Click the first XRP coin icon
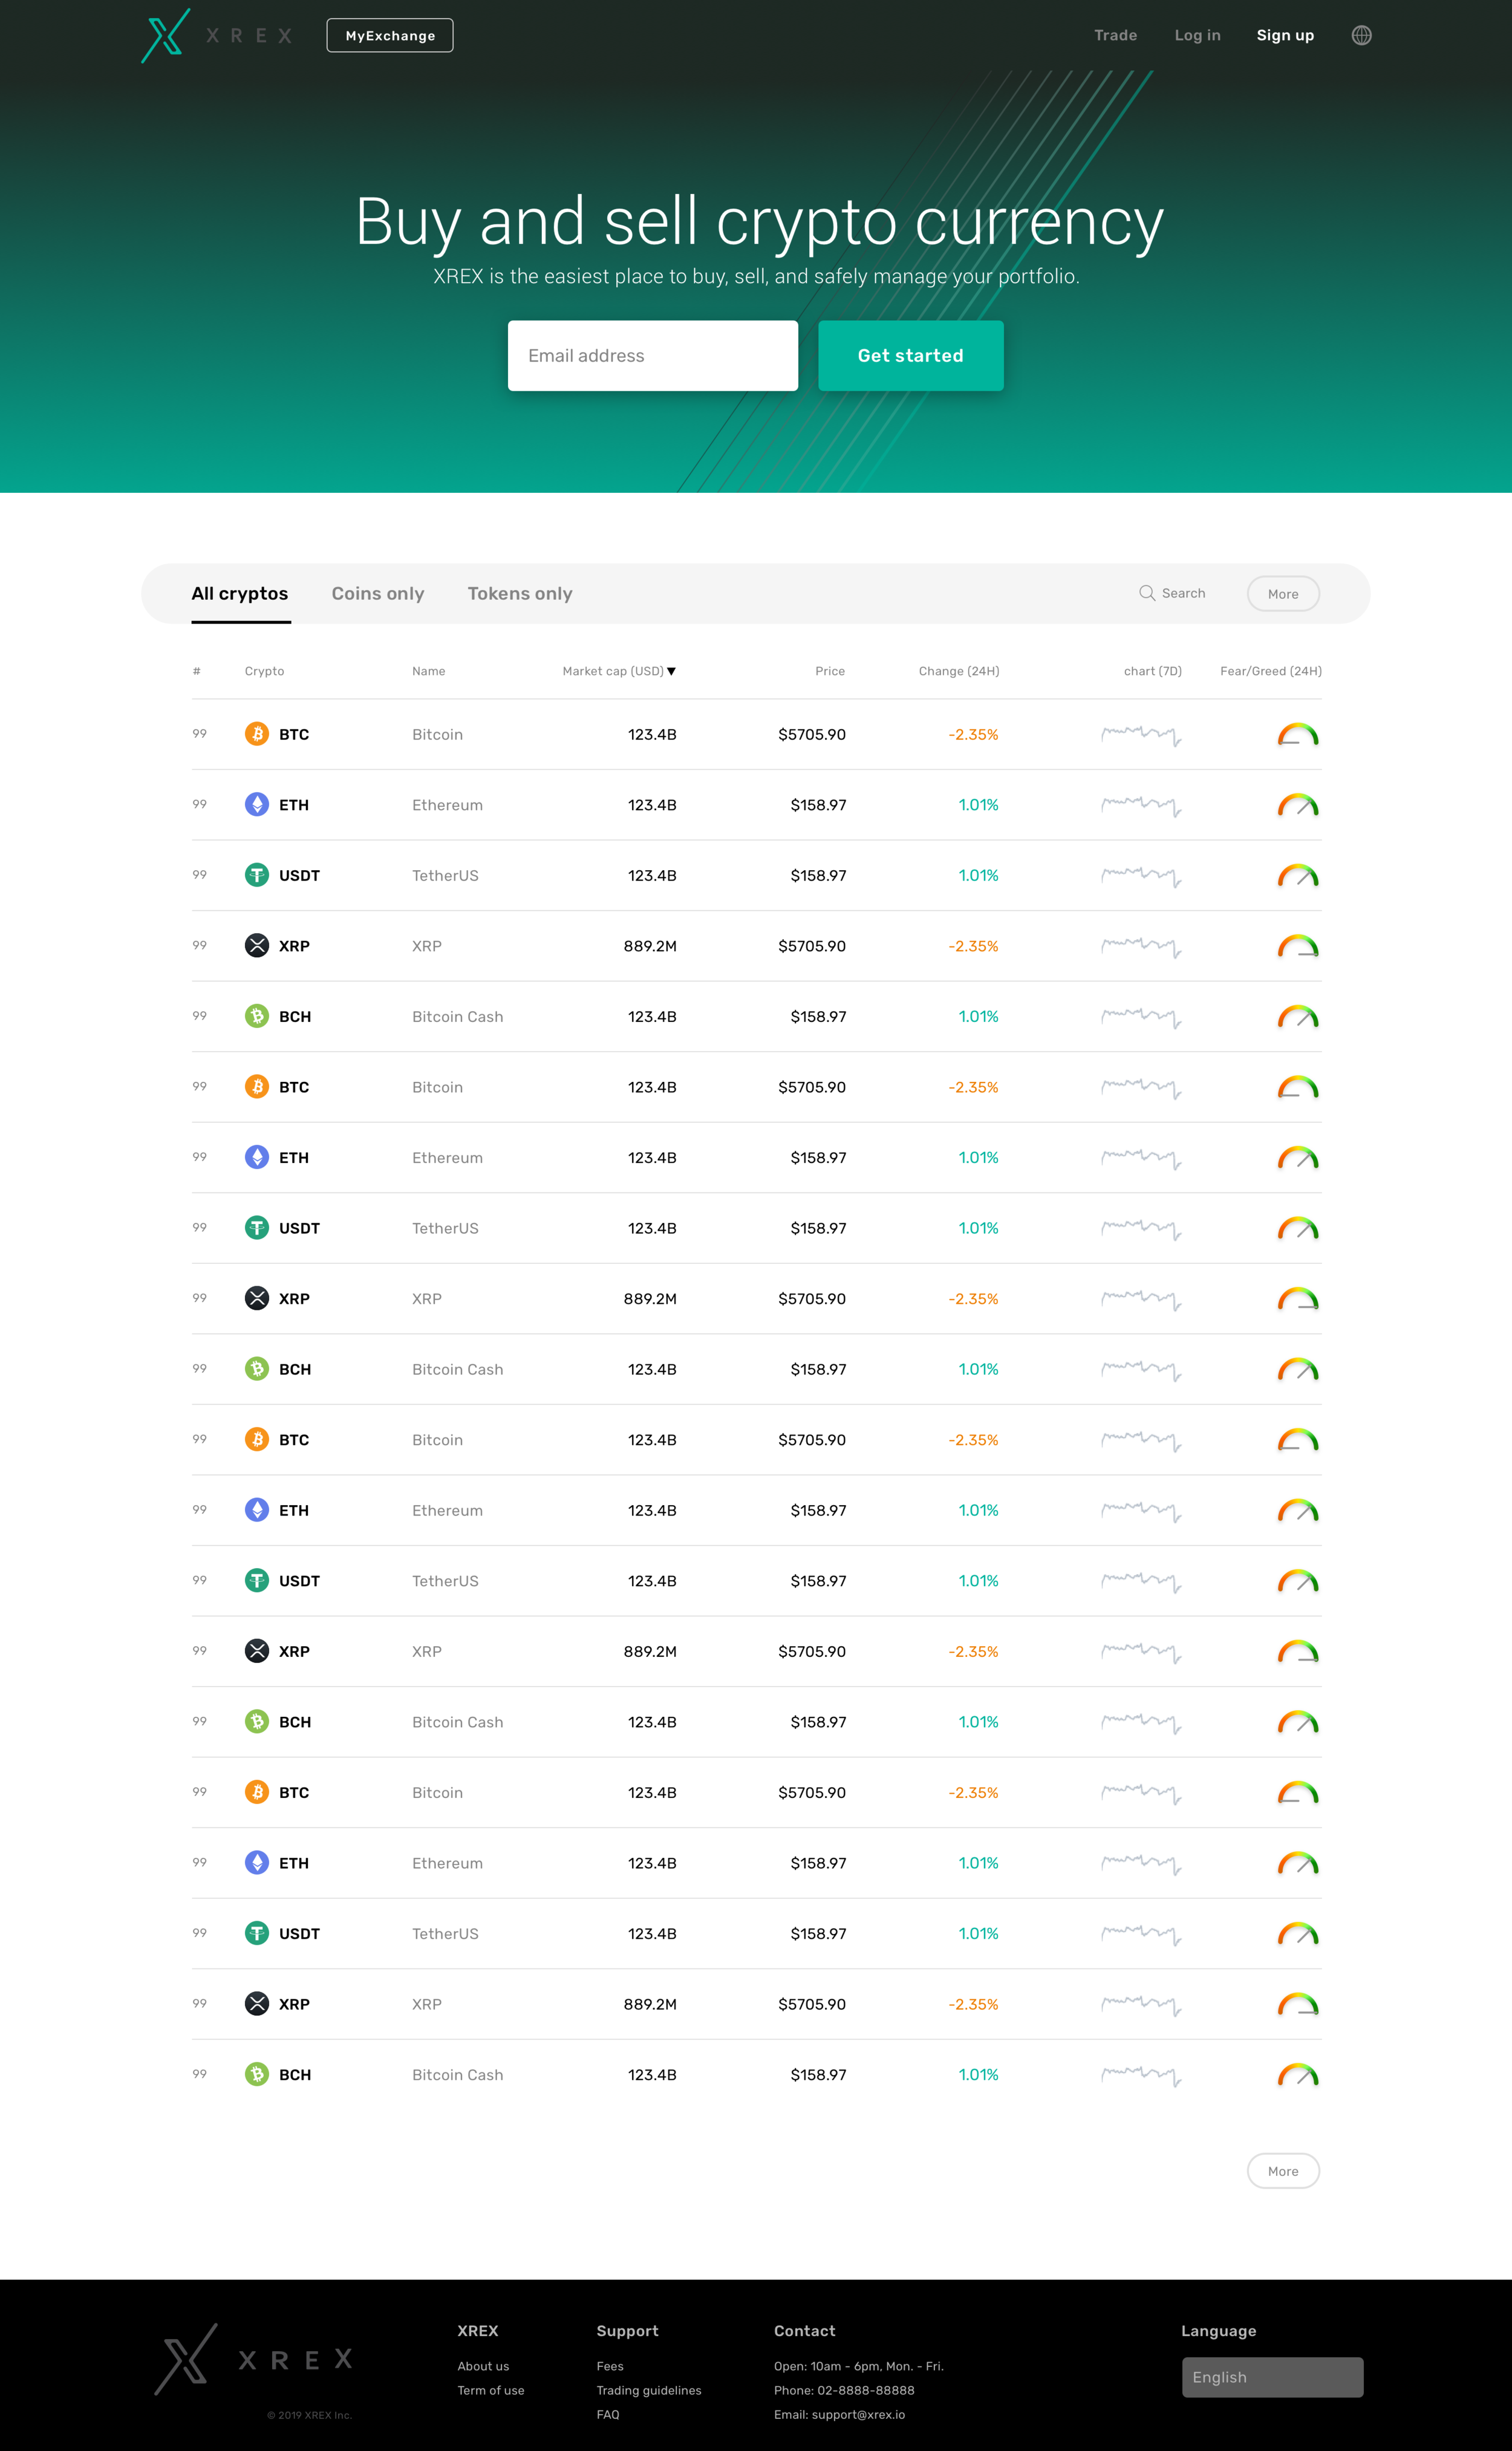The width and height of the screenshot is (1512, 2451). tap(257, 946)
